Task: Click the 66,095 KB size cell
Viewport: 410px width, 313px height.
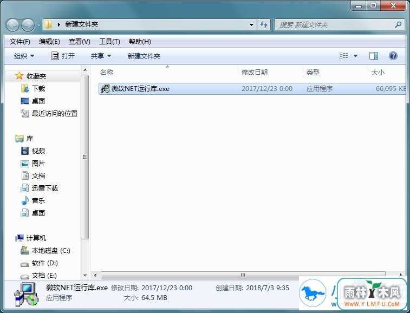Action: point(391,89)
